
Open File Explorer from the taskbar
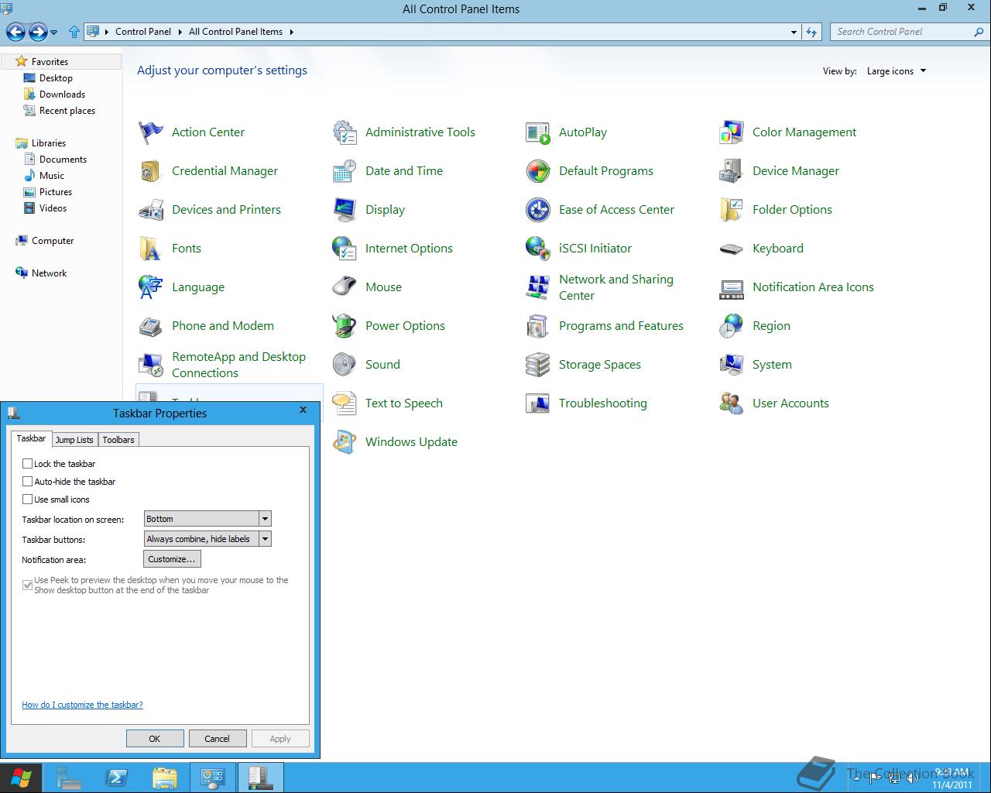165,778
